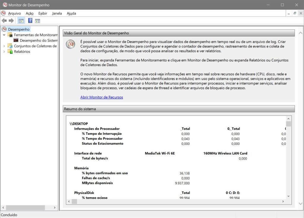Select Desempenho root in the tree
The width and height of the screenshot is (304, 218).
pyautogui.click(x=19, y=29)
